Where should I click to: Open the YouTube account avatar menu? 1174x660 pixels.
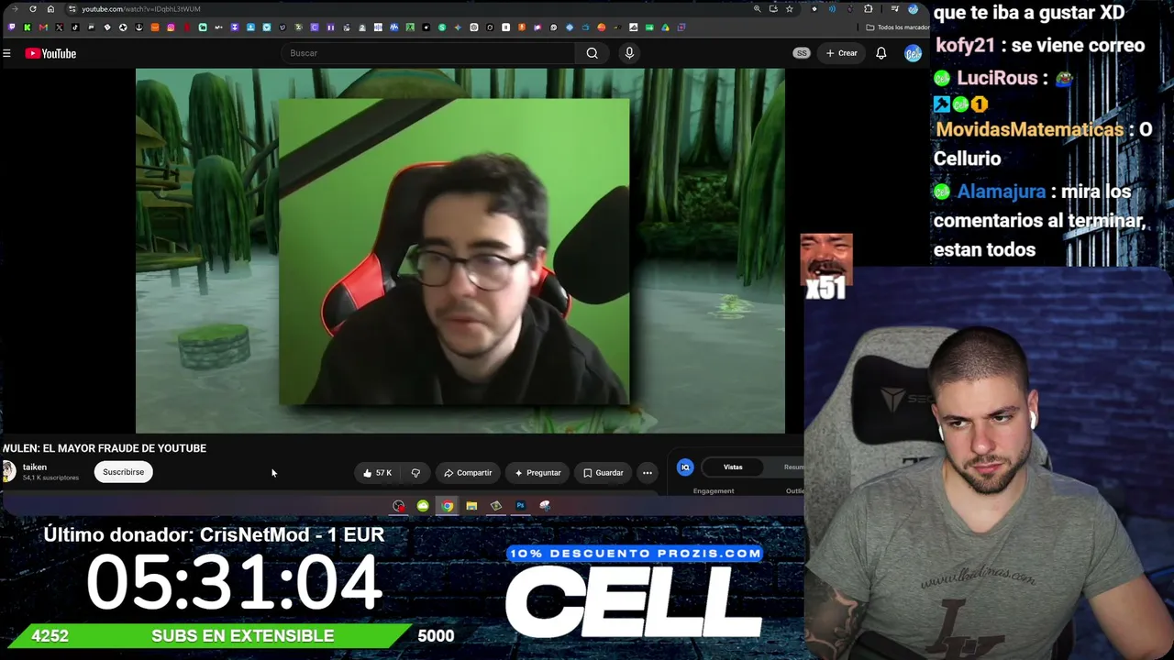913,53
